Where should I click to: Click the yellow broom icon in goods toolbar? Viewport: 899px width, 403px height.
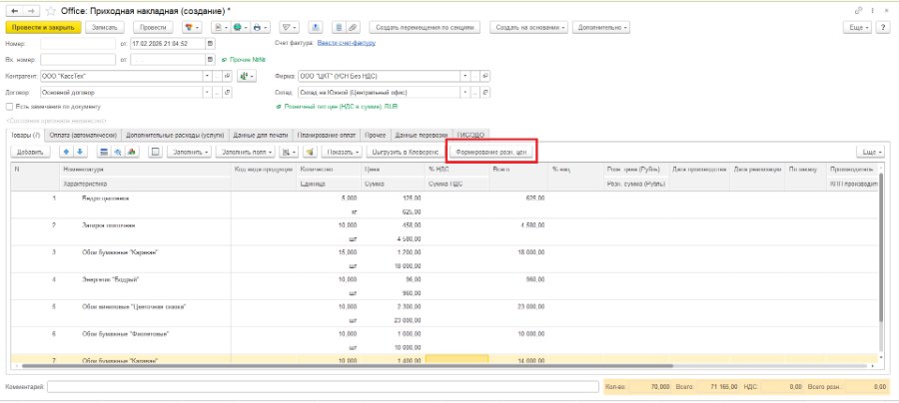click(x=309, y=152)
